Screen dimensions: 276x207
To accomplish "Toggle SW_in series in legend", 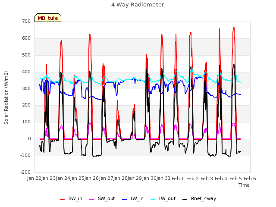I will point(71,199).
